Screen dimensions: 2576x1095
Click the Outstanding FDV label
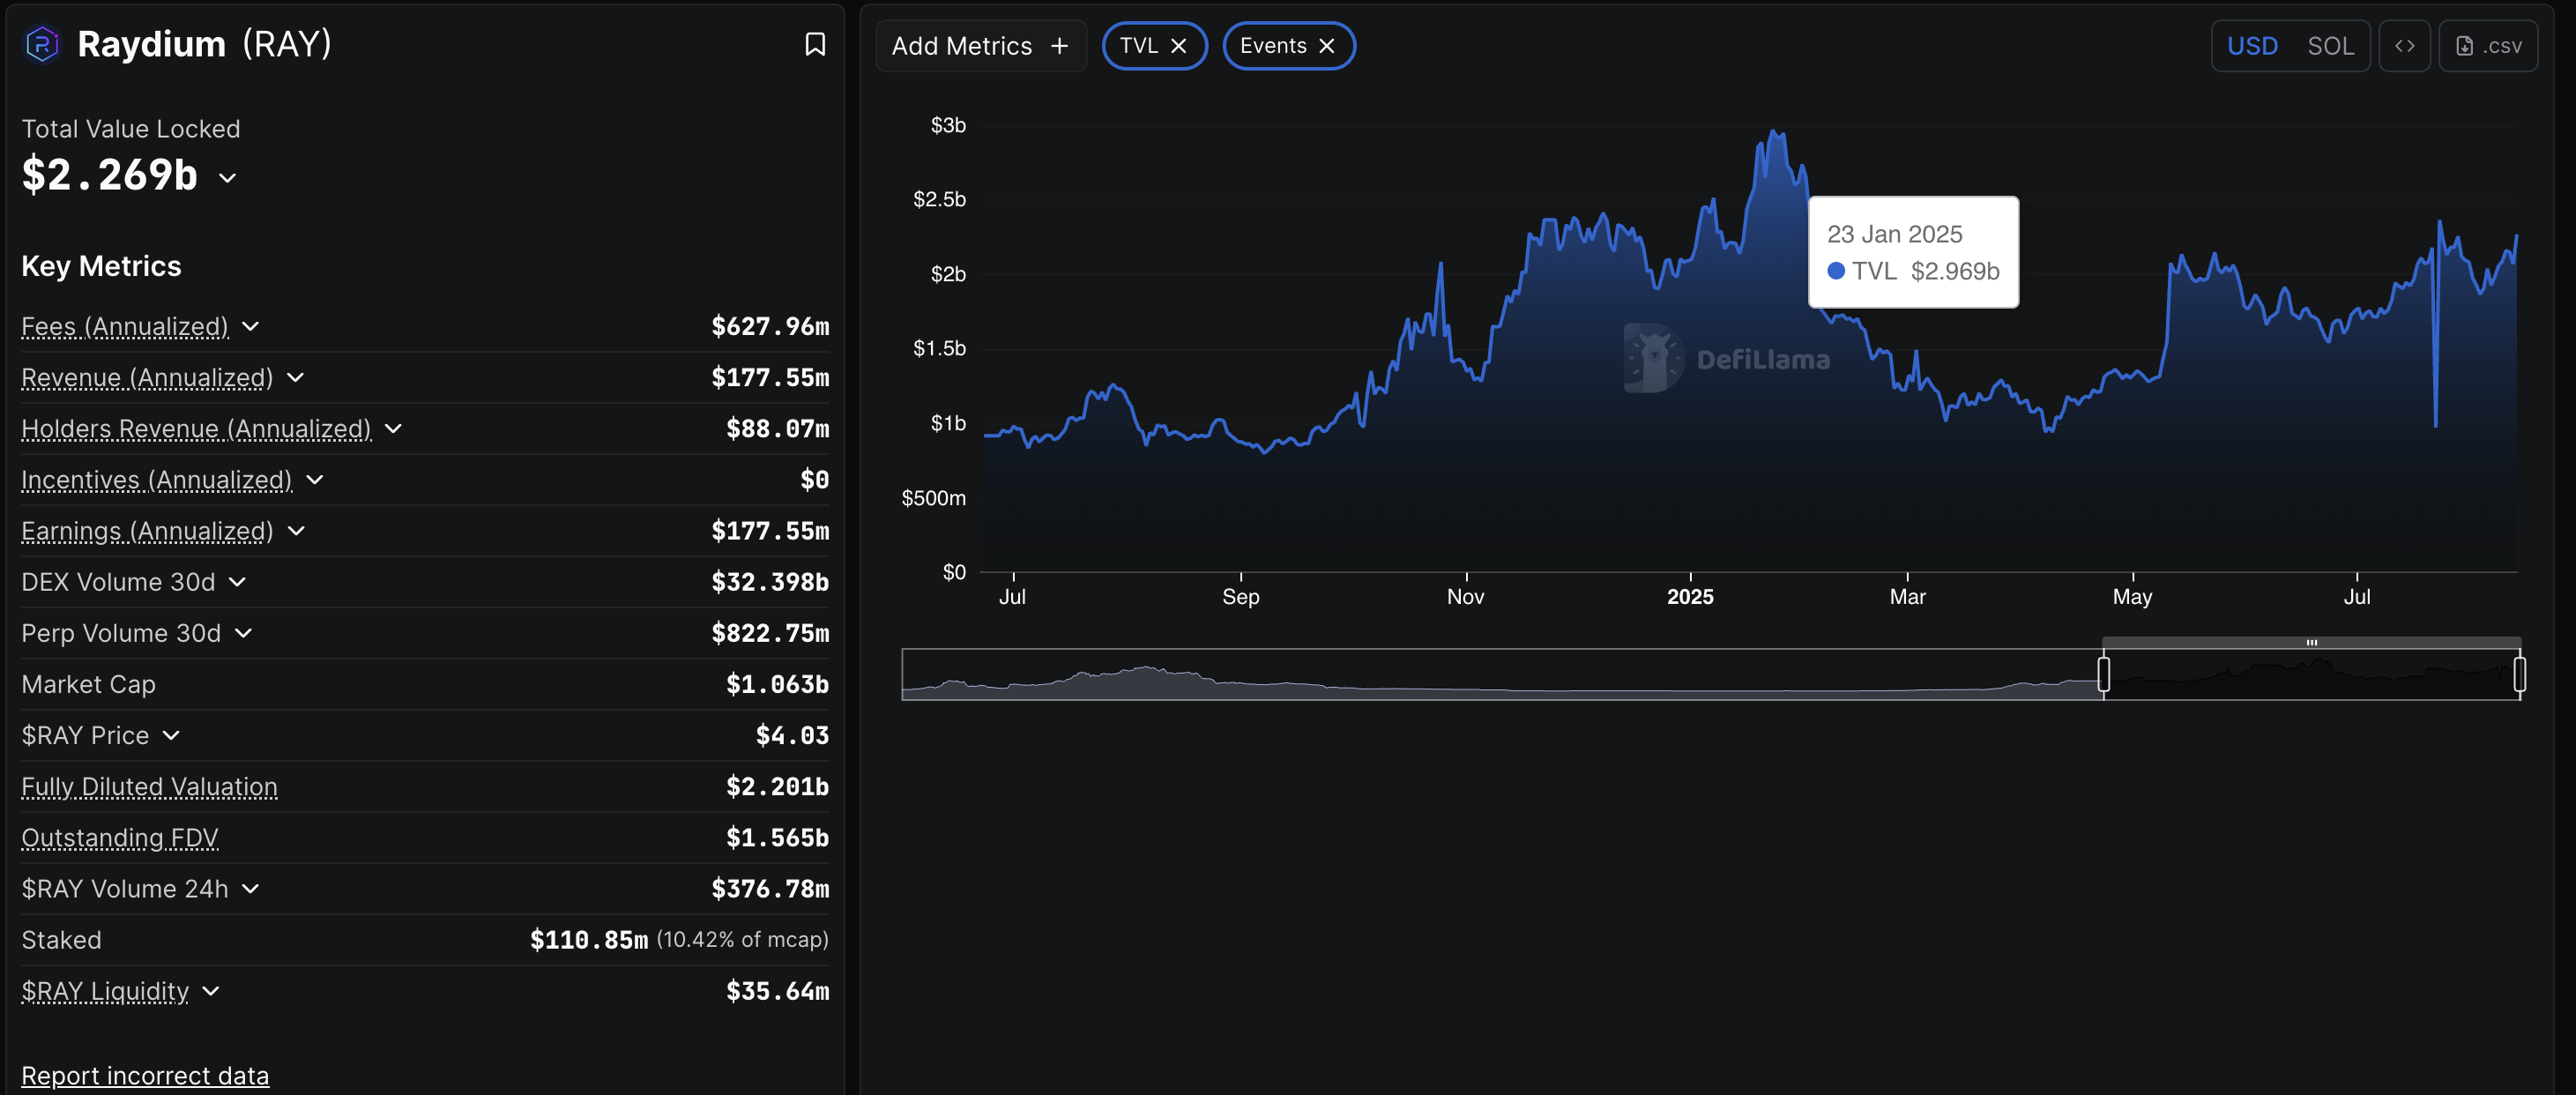click(x=120, y=837)
